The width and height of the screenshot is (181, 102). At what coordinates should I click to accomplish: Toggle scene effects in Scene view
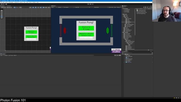(40, 7)
